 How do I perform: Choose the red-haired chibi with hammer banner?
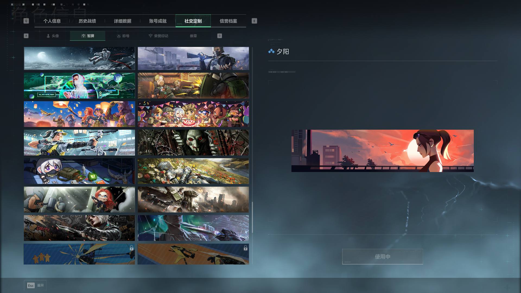(79, 199)
